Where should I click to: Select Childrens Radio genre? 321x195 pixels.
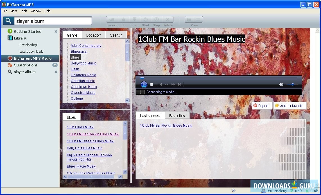click(x=83, y=75)
